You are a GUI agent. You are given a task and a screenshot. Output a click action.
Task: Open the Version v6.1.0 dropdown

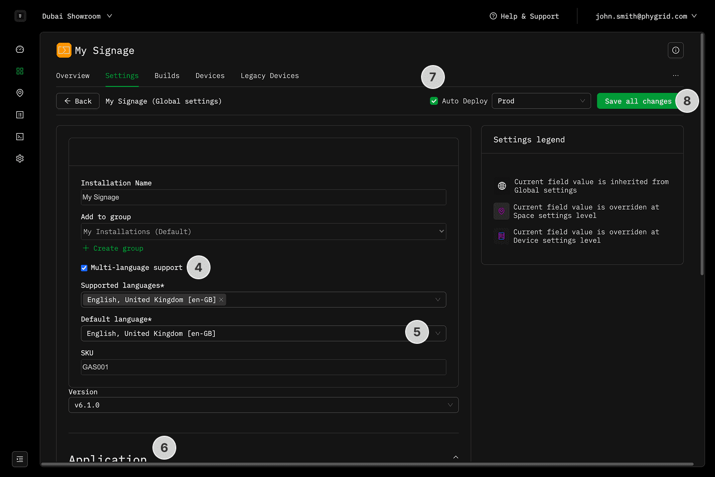264,405
